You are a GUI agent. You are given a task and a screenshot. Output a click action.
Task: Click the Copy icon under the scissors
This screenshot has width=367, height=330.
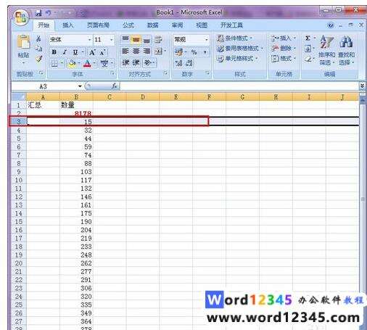pos(38,49)
